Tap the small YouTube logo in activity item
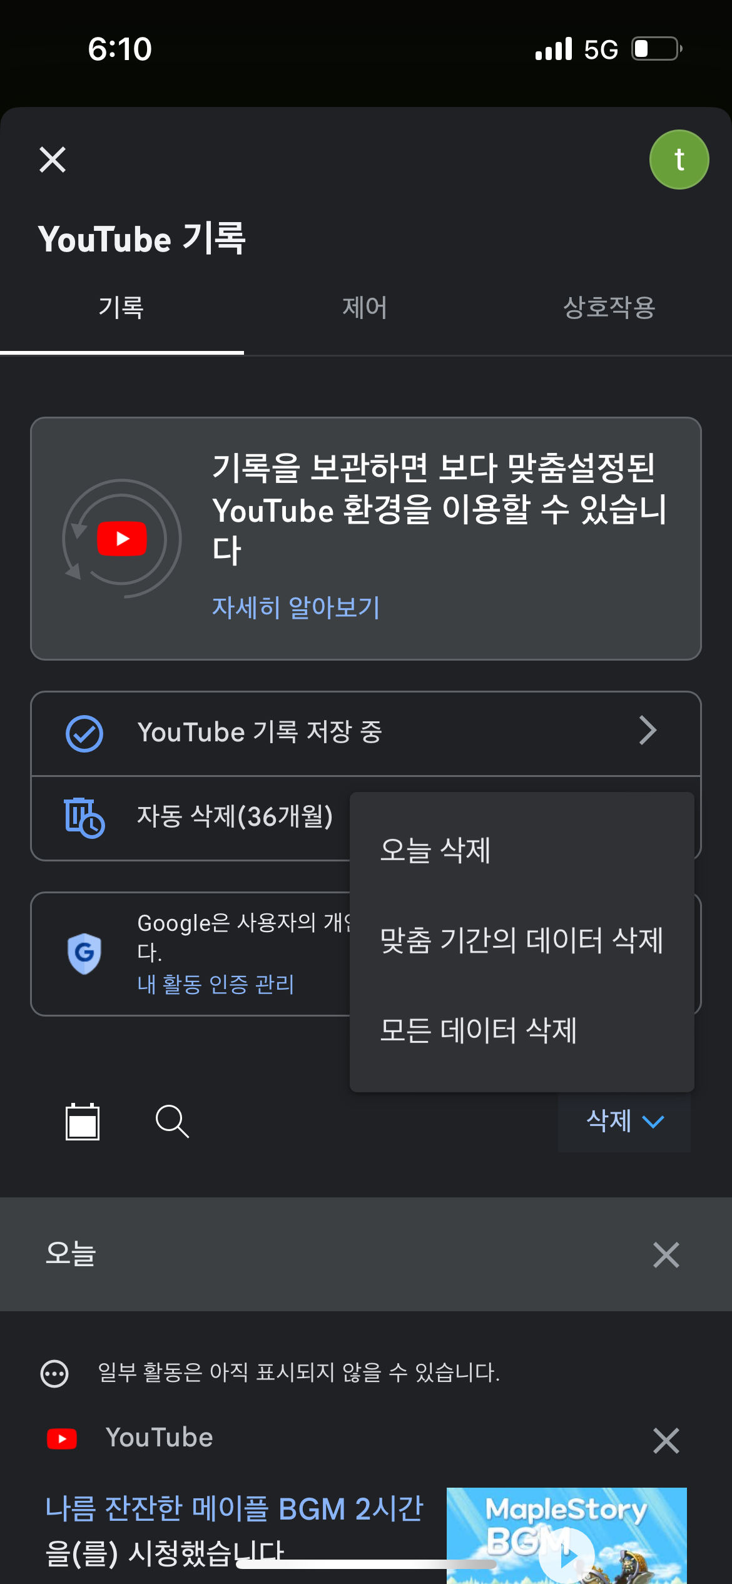The image size is (732, 1584). pos(62,1439)
